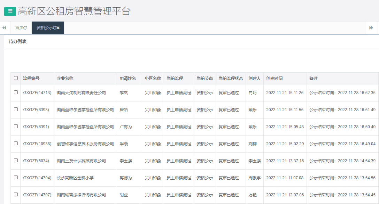Check the 创智和宇信息技术股份有限公司 row checkbox
This screenshot has height=204, width=379.
tap(16, 144)
